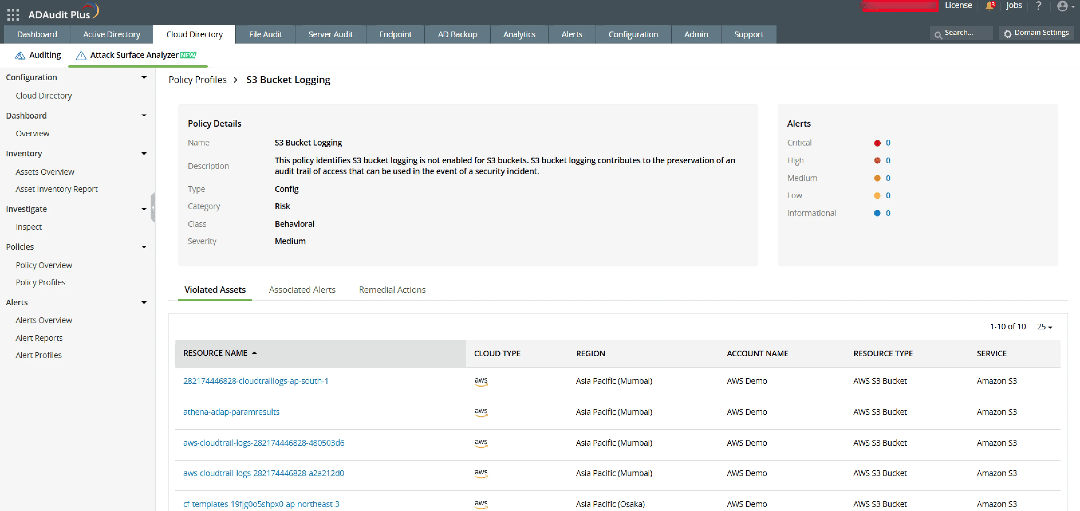Collapse the Inventory sidebar section

point(144,154)
